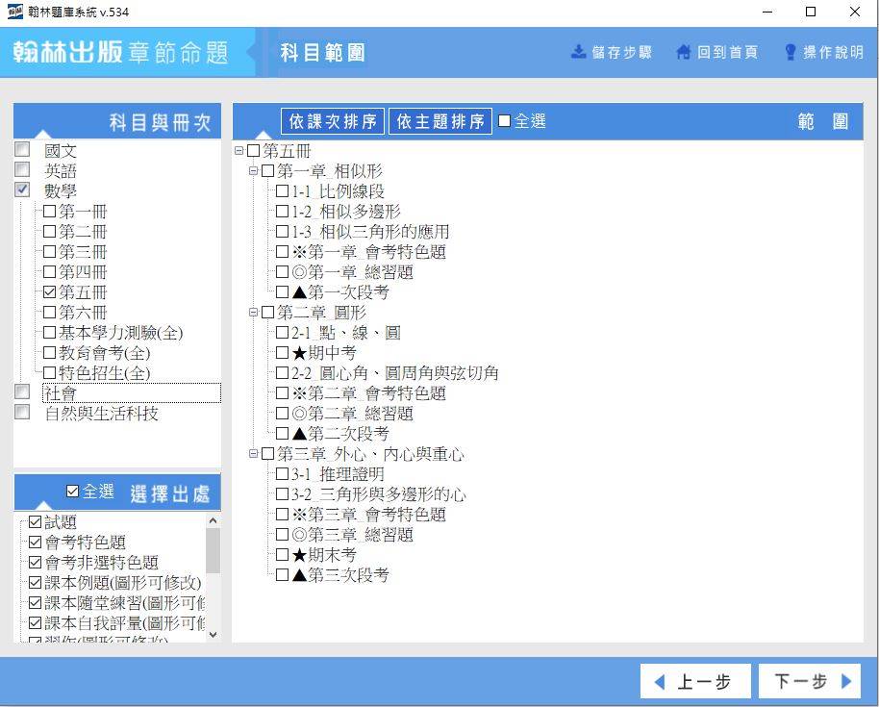Viewport: 879px width, 707px height.
Task: Check the 社會 subject checkbox
Action: coord(22,391)
